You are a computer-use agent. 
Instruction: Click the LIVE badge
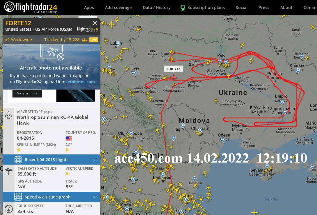pos(94,40)
